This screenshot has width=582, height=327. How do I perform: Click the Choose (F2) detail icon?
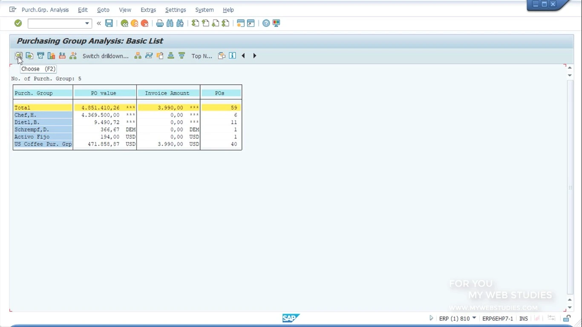tap(19, 56)
